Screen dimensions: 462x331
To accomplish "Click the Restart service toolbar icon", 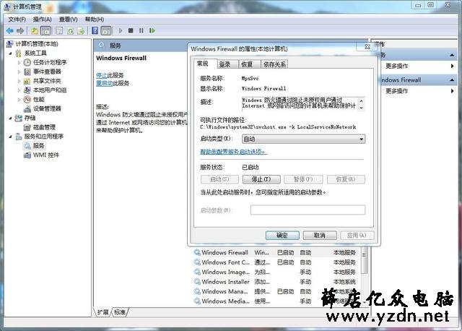I will point(152,30).
